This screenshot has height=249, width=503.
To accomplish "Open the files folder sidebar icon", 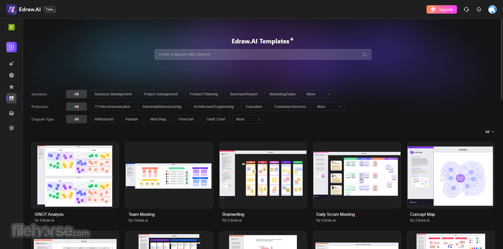I will pos(11,113).
